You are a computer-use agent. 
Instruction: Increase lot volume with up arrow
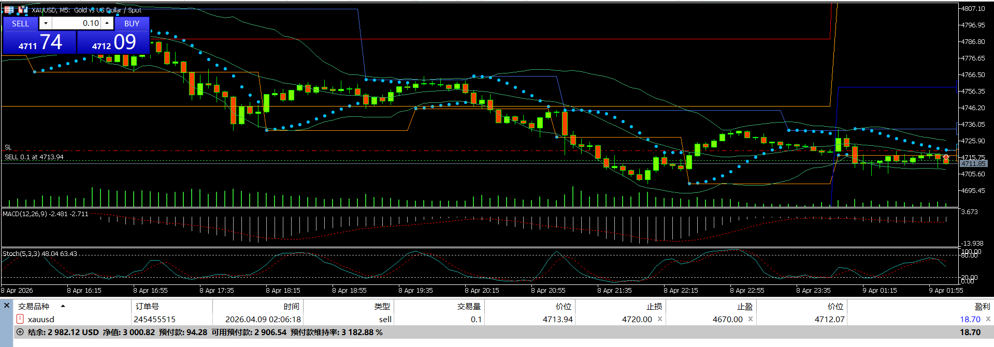[107, 23]
